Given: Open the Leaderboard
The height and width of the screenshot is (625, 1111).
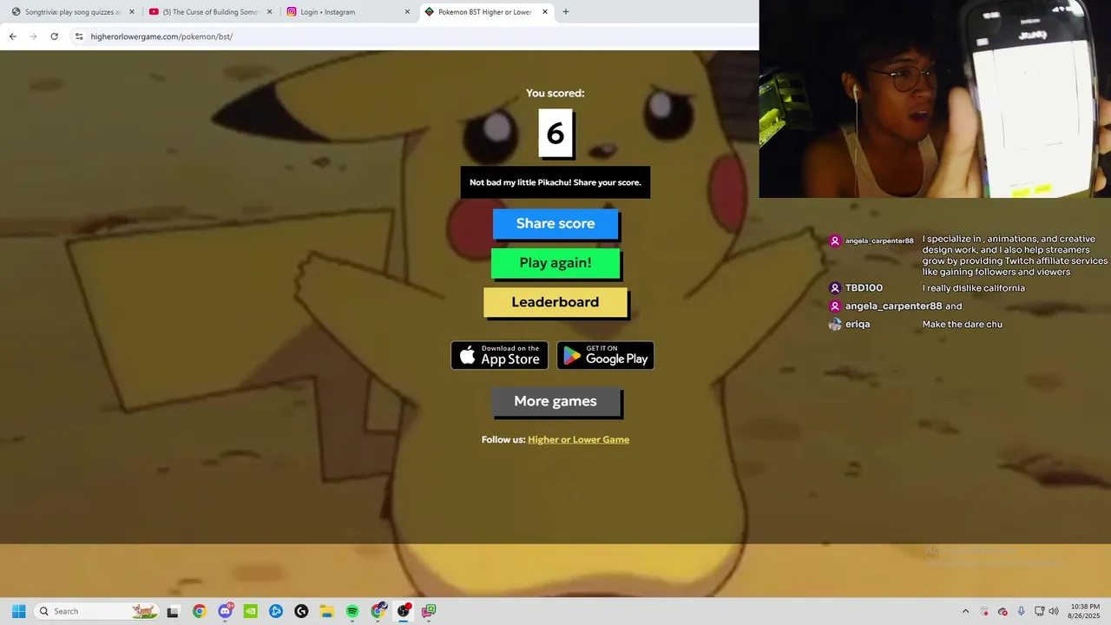Looking at the screenshot, I should pyautogui.click(x=555, y=302).
